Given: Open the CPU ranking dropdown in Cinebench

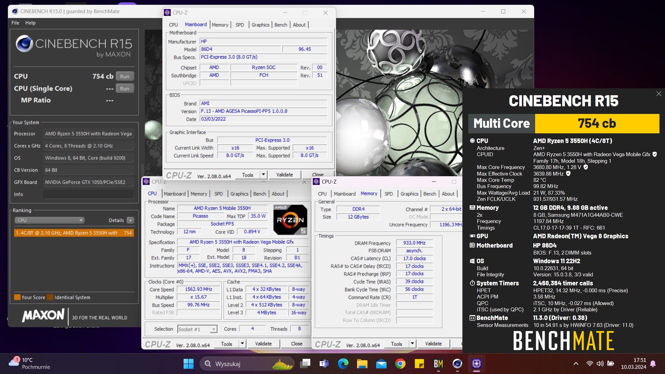Looking at the screenshot, I should 50,220.
